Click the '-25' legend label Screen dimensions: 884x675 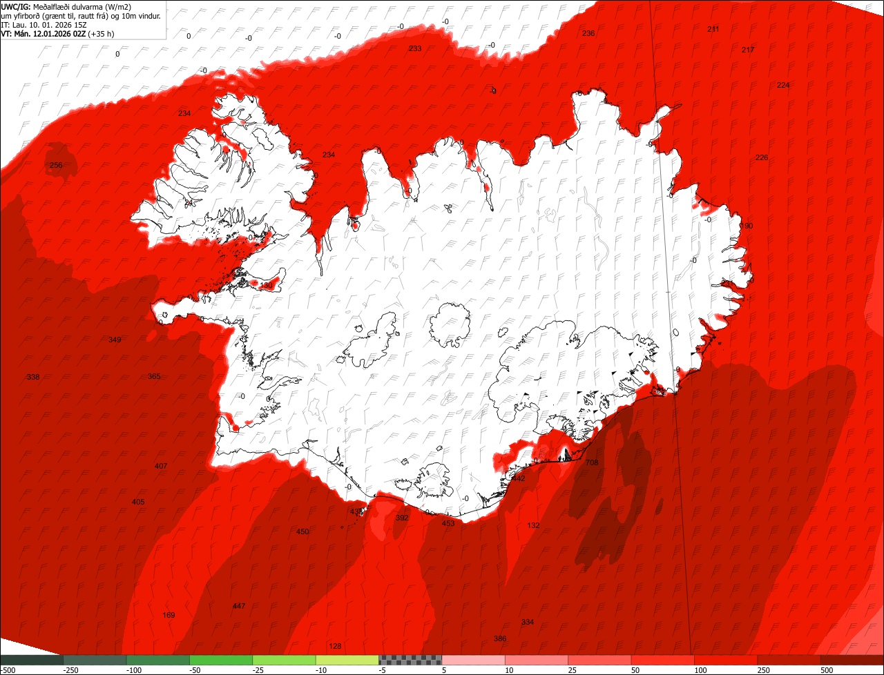click(x=258, y=670)
